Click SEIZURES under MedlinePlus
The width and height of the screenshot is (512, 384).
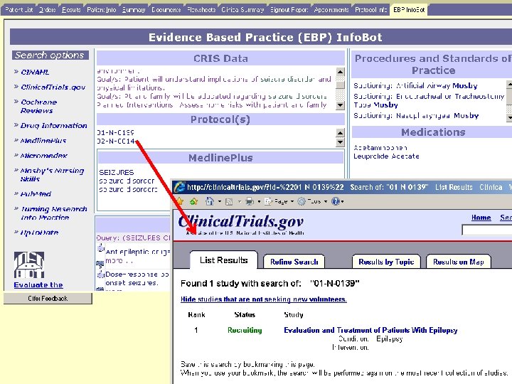(116, 172)
